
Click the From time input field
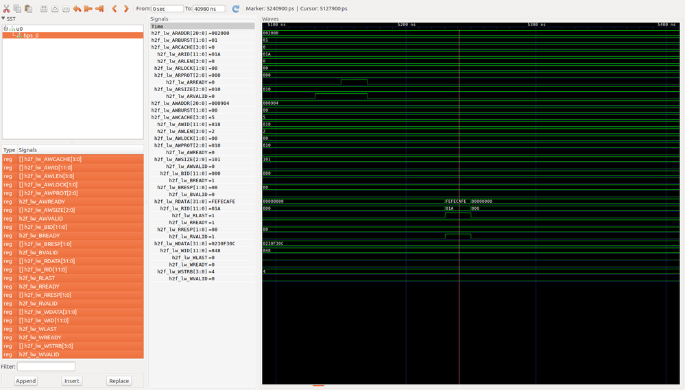[x=167, y=9]
